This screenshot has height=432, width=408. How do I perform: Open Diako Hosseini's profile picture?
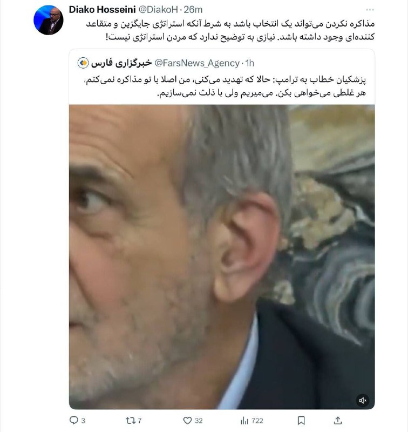49,20
